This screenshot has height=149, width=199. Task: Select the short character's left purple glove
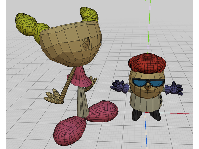[x=119, y=86]
